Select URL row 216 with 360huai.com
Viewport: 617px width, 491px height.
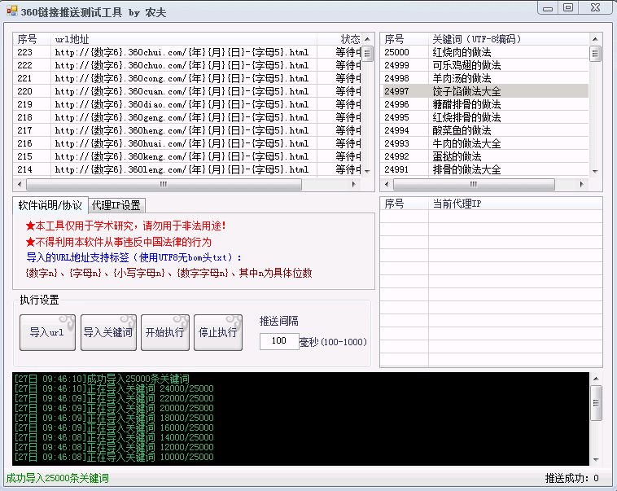point(187,143)
